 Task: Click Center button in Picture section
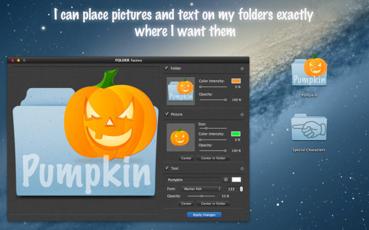tap(186, 158)
